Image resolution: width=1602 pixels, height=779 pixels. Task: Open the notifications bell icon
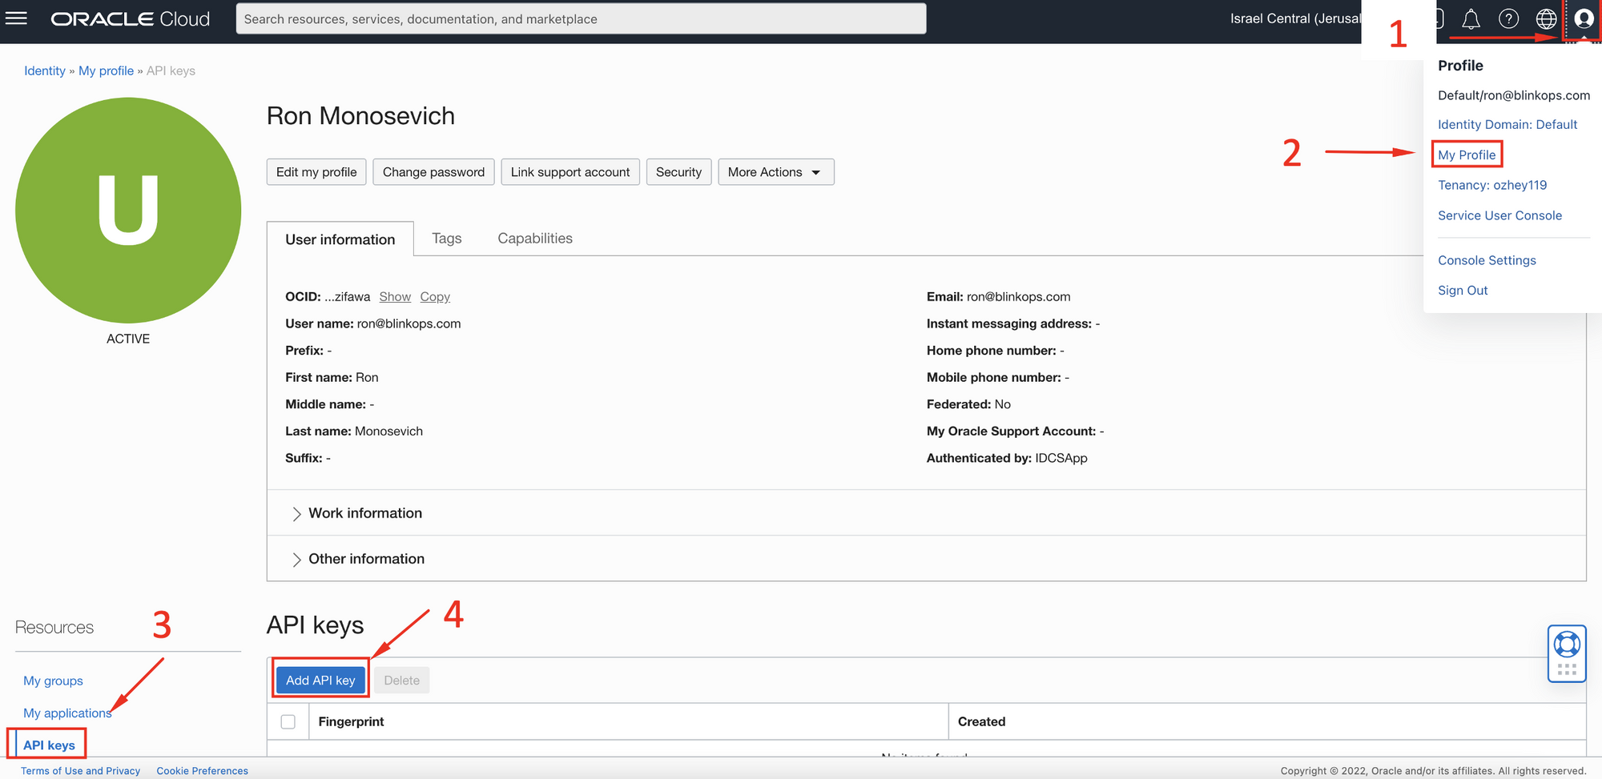pos(1471,18)
